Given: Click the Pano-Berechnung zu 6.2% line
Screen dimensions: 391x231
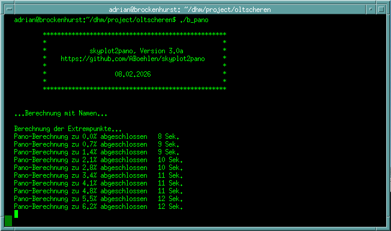Looking at the screenshot, I should (x=98, y=206).
